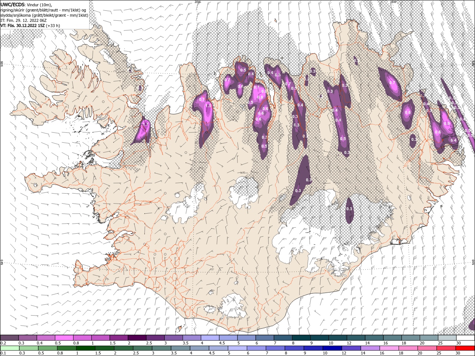This screenshot has width=475, height=356.
Task: Select the grey-blue rain swatch labeled 4
Action: tap(199, 348)
